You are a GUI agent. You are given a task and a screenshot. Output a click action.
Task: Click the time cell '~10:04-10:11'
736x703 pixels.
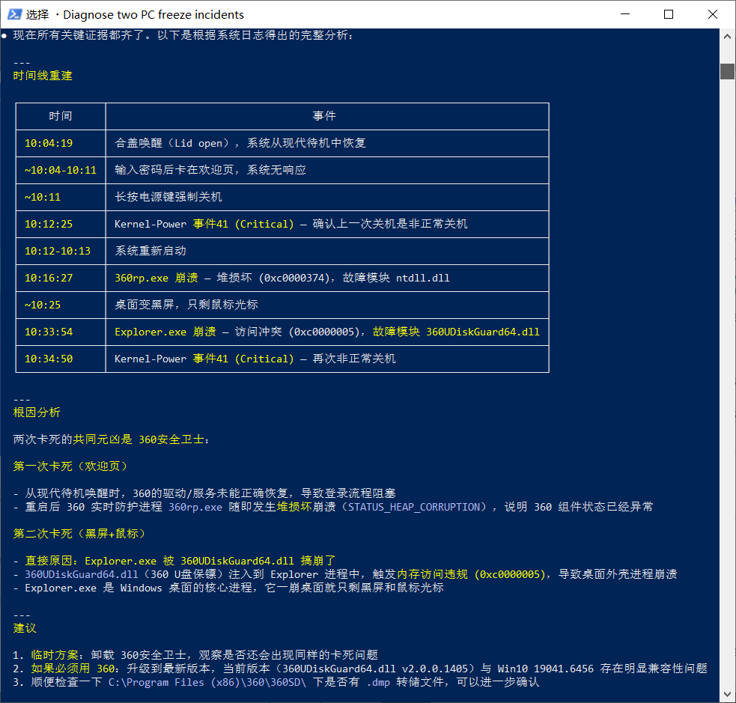point(61,170)
